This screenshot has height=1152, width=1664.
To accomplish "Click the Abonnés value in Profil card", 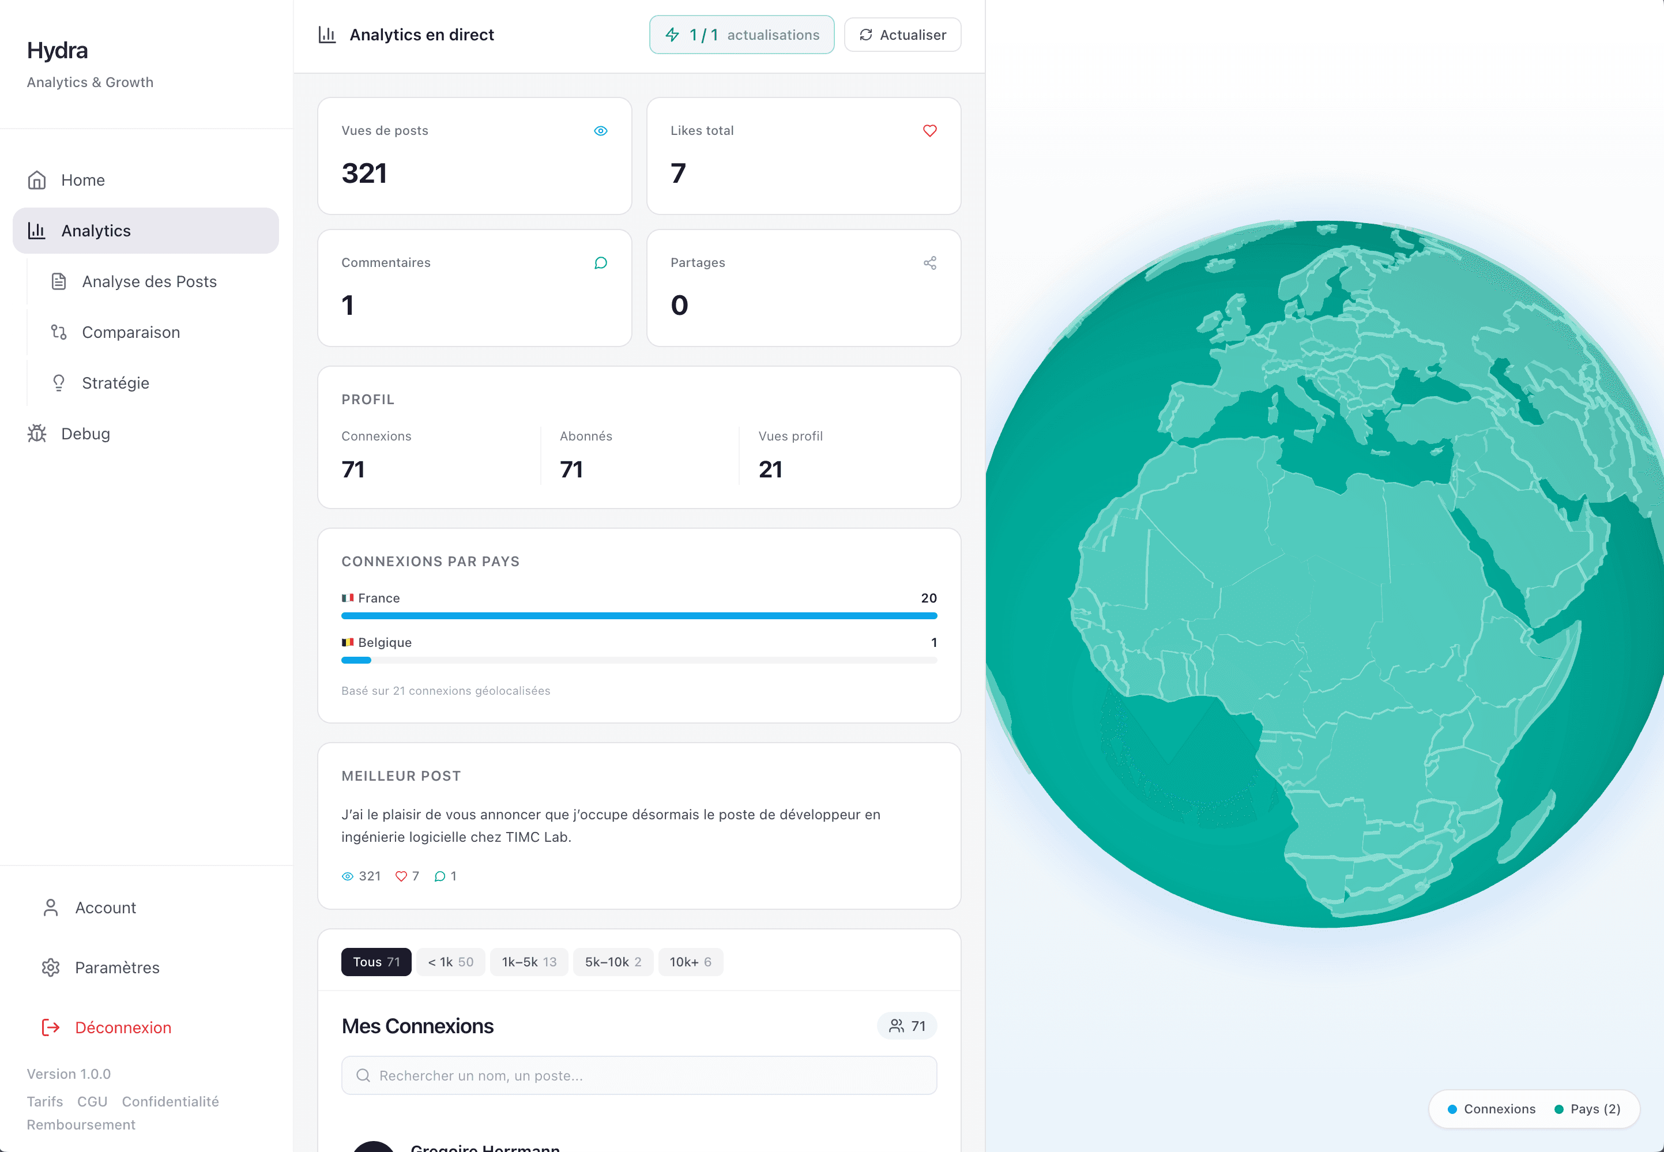I will (571, 469).
